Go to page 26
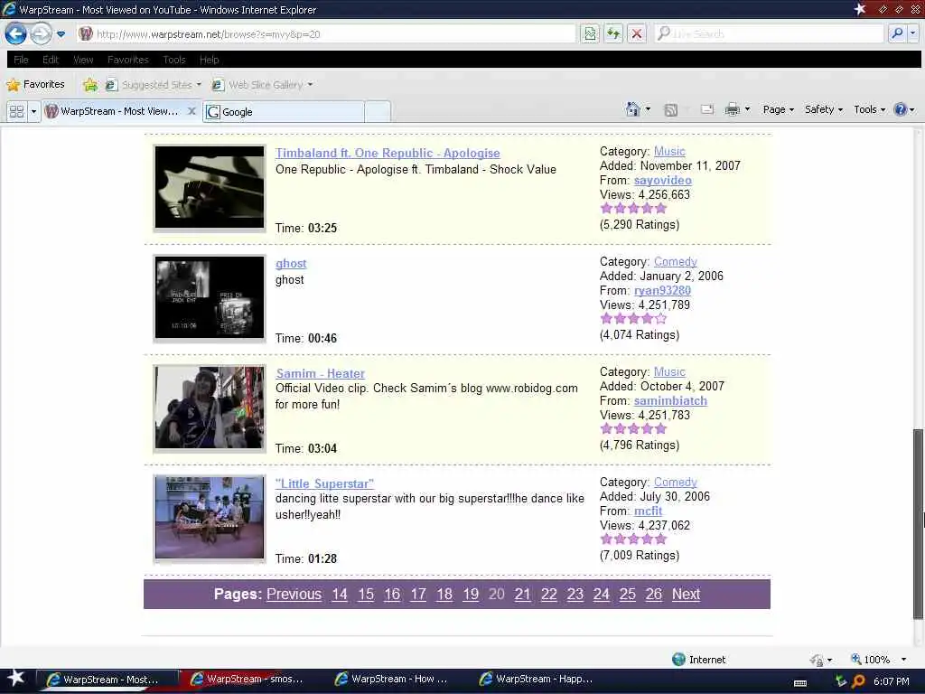Viewport: 925px width, 694px height. tap(653, 595)
